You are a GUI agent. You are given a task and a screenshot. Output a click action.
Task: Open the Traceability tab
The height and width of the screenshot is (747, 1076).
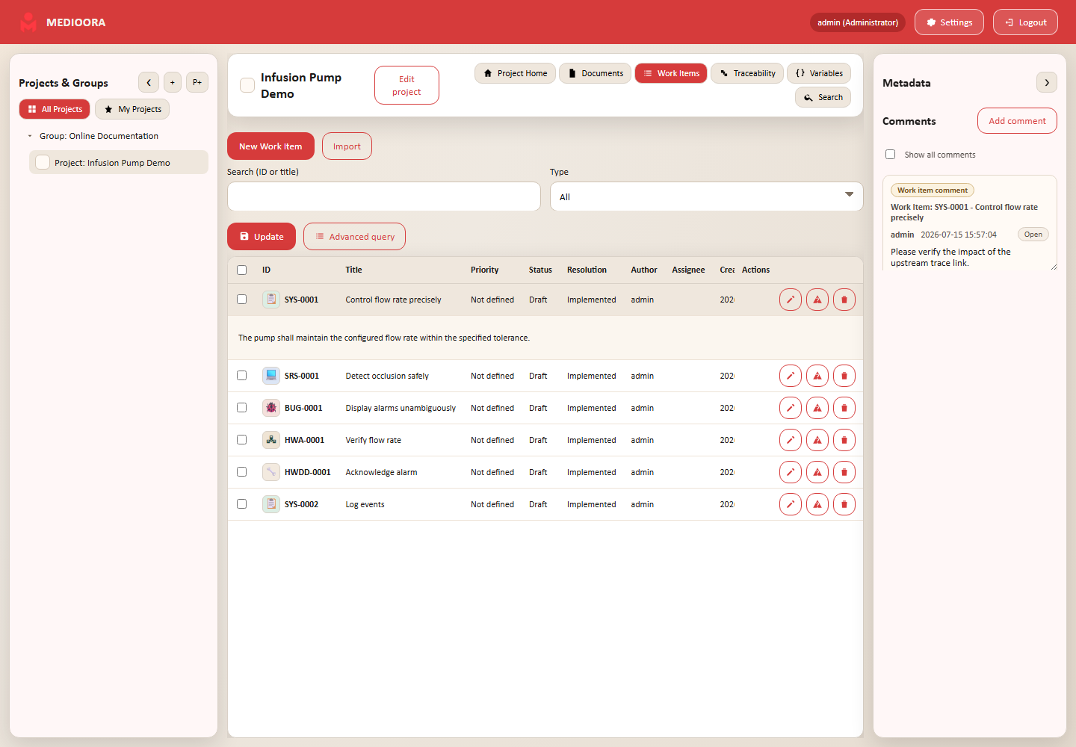coord(747,73)
